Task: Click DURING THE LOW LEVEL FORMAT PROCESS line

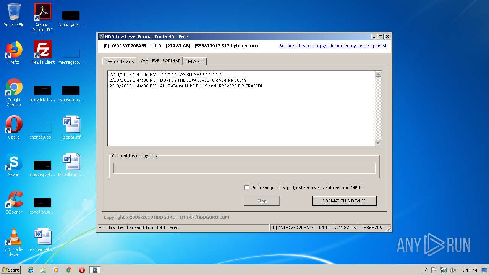Action: click(178, 80)
